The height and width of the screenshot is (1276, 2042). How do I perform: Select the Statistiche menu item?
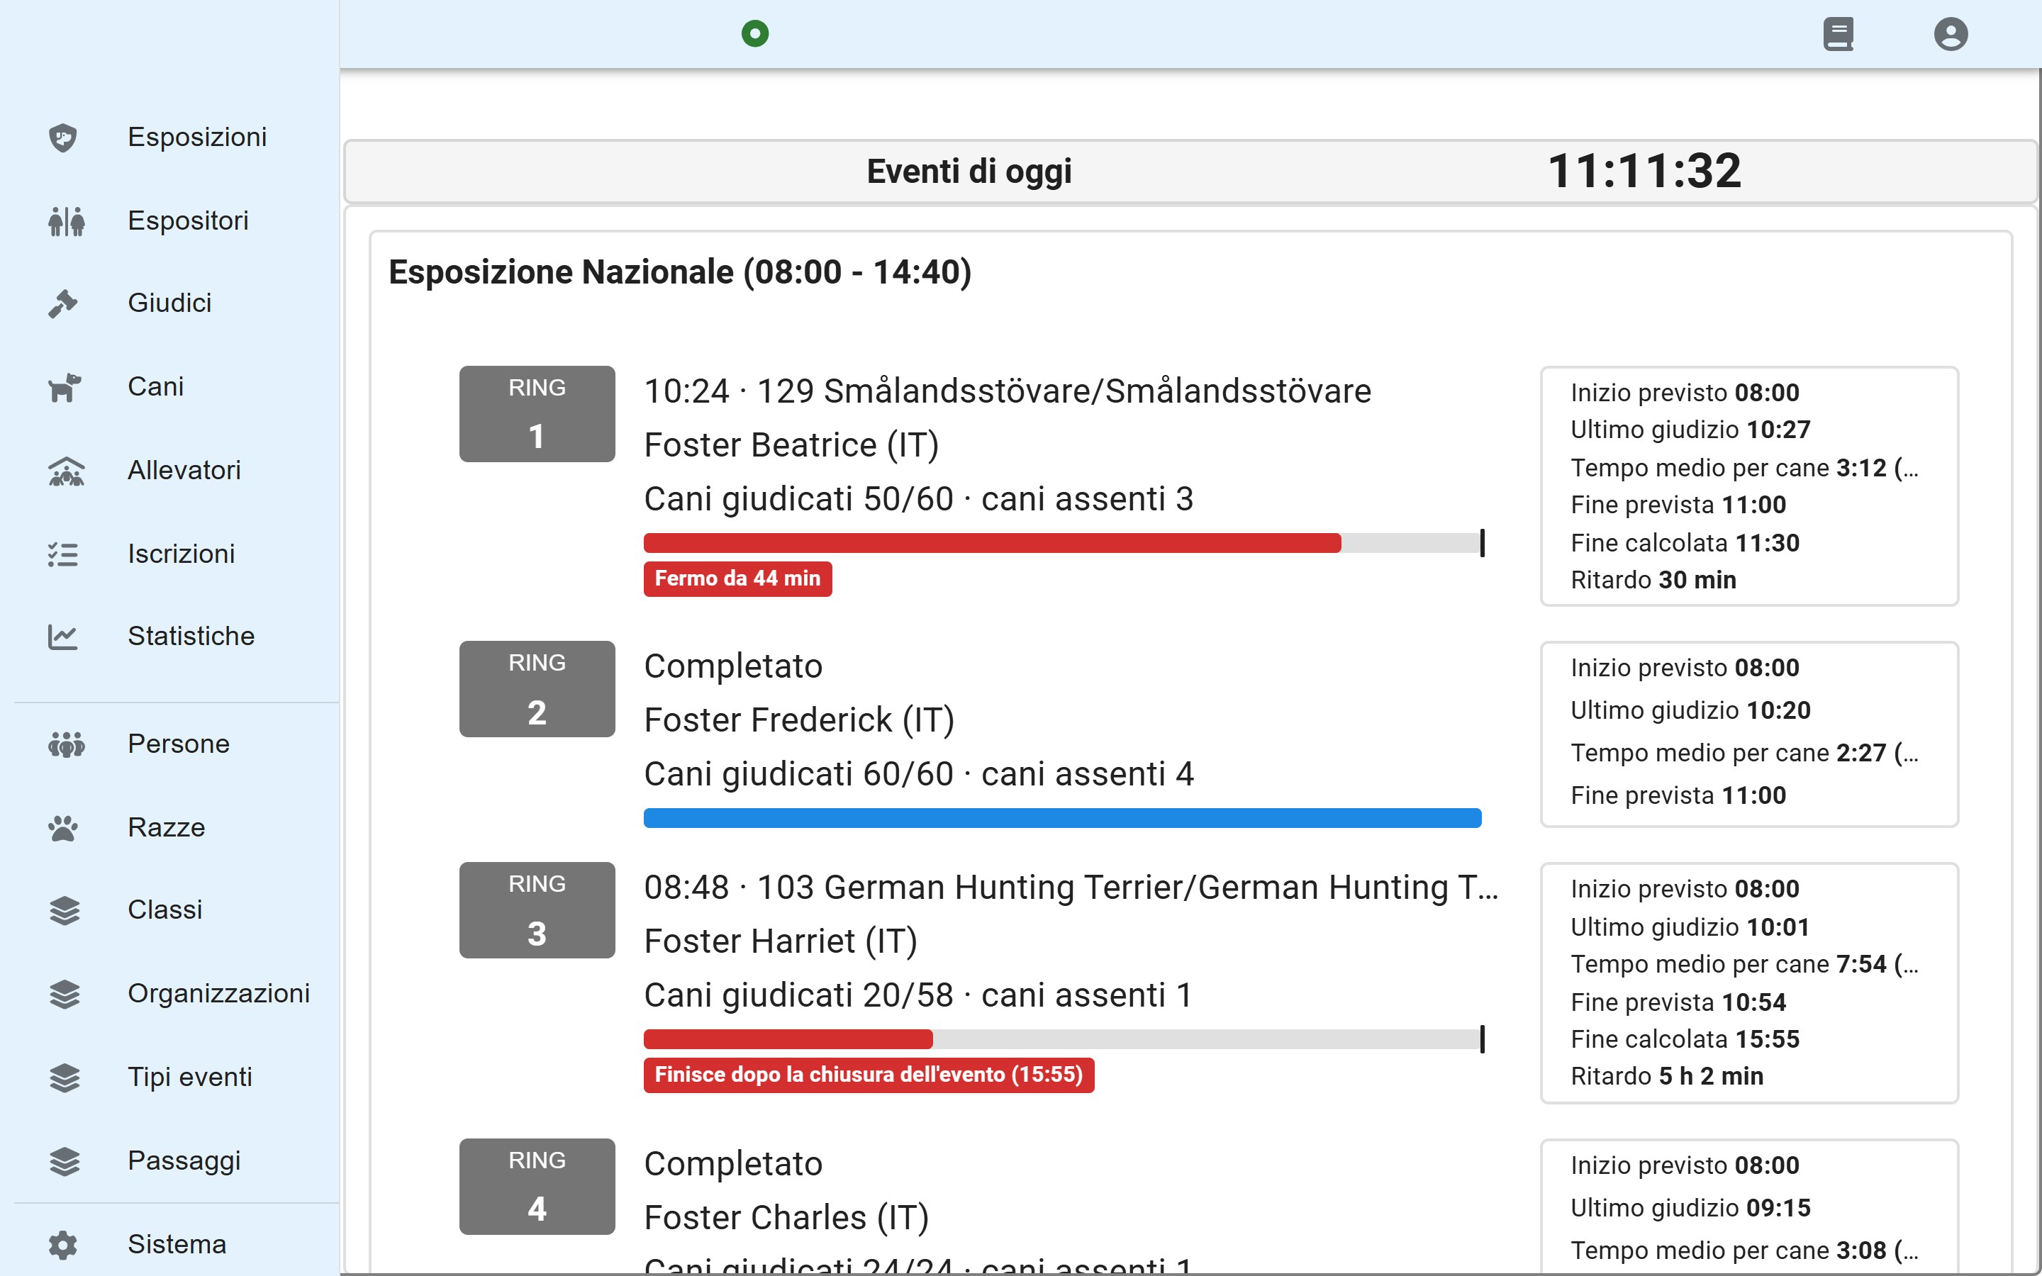[191, 637]
